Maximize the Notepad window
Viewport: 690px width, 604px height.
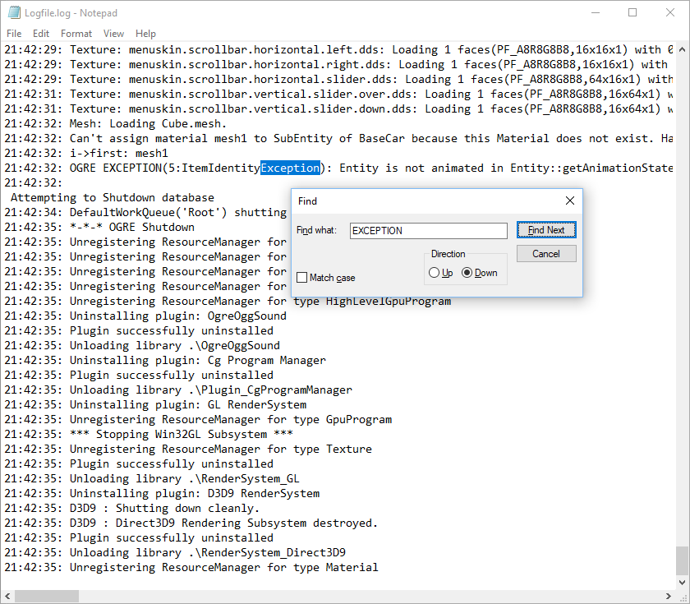click(632, 13)
